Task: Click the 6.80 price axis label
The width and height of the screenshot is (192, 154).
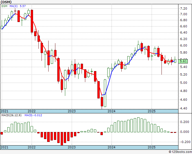Action: pyautogui.click(x=184, y=20)
